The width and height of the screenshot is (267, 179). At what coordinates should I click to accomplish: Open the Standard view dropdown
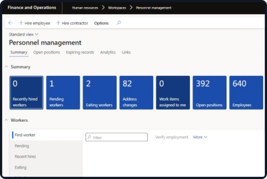point(24,34)
